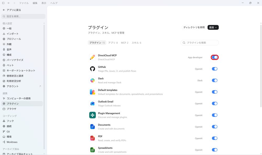This screenshot has height=155, width=262.
Task: Select プラグイン in the sidebar
Action: pos(22,104)
